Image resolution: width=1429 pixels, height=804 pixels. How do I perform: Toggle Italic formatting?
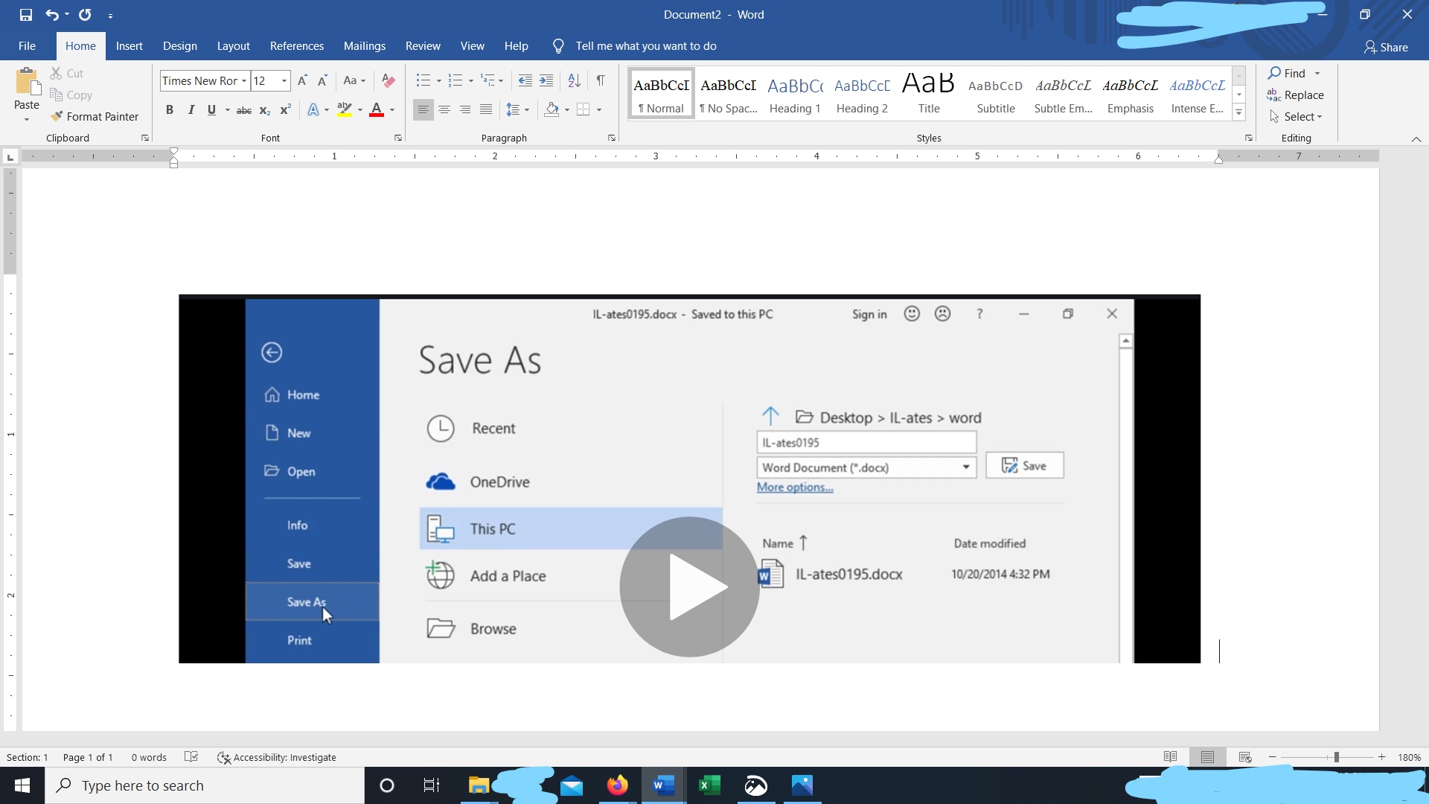[x=191, y=110]
